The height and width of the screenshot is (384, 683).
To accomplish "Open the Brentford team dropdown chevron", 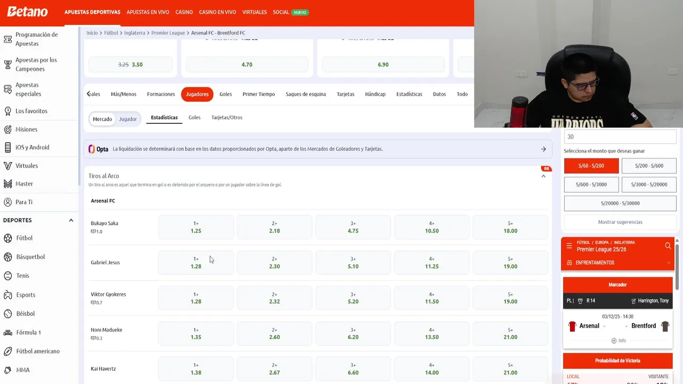I will 626,326.
